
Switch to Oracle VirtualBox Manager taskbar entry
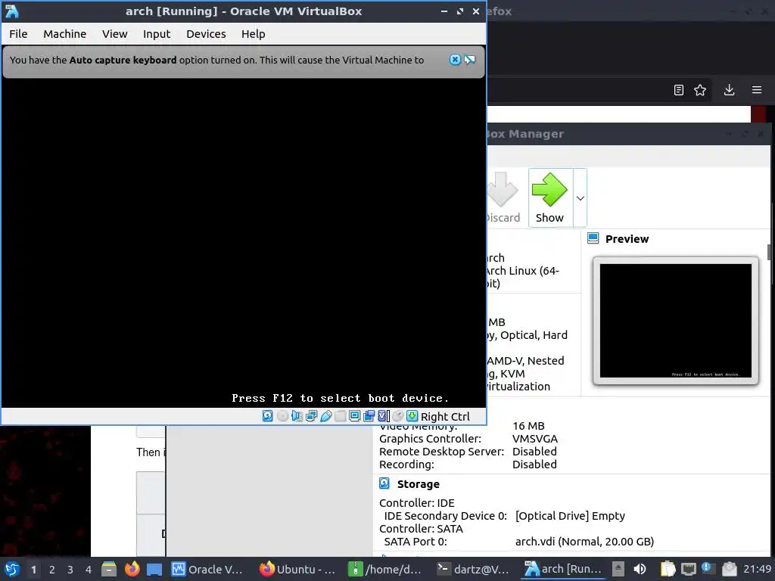[207, 569]
